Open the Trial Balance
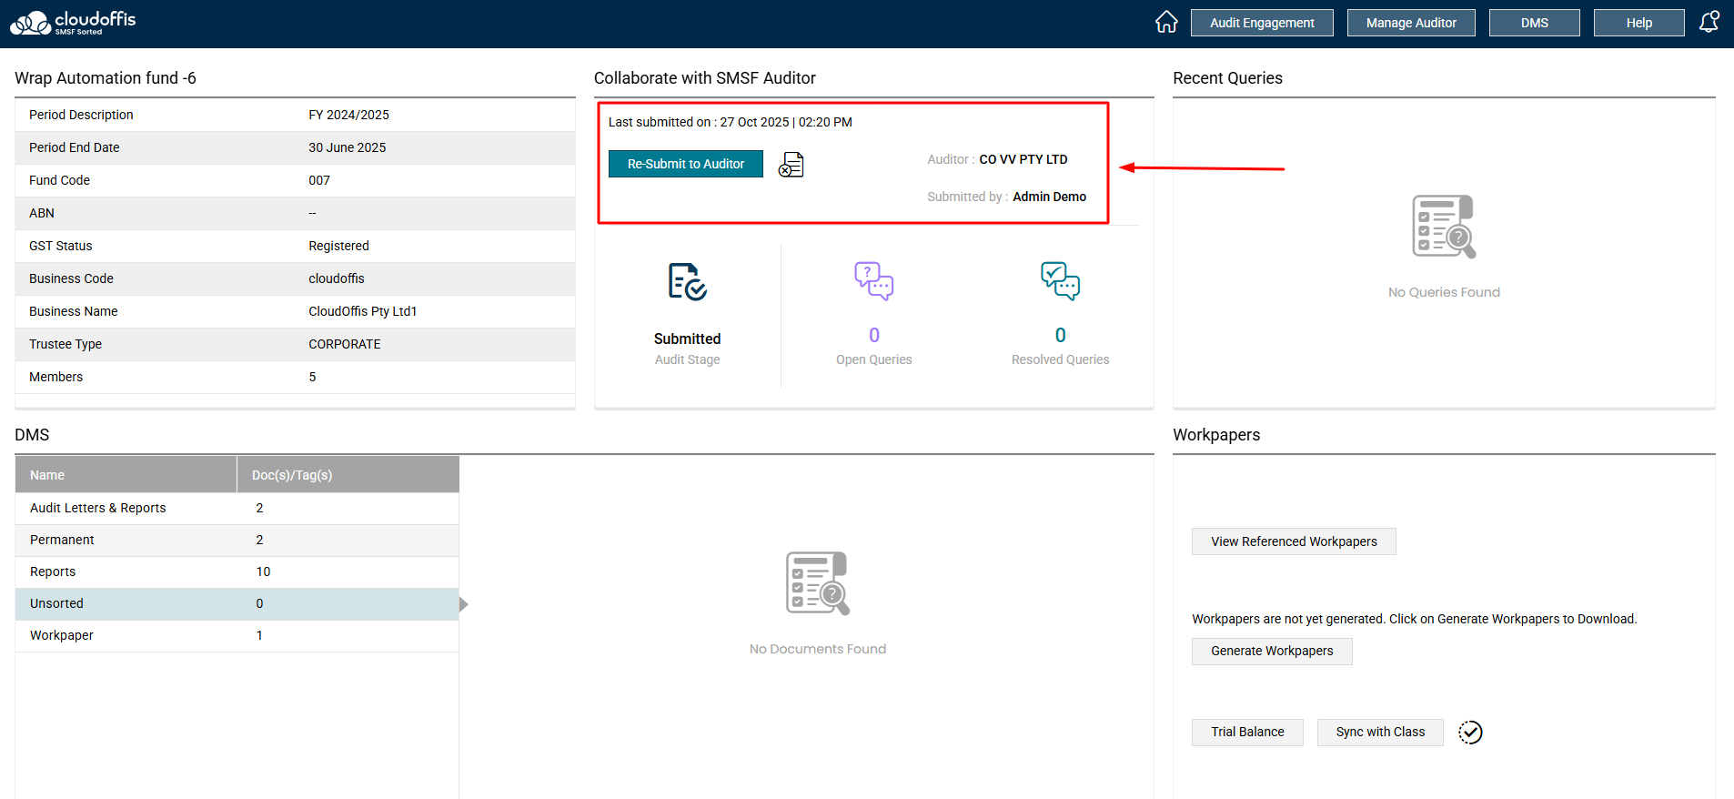This screenshot has height=799, width=1734. [1247, 732]
